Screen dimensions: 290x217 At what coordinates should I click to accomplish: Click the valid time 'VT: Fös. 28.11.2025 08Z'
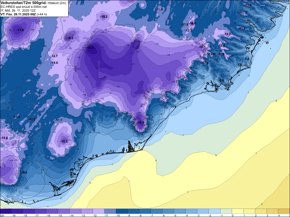click(18, 14)
